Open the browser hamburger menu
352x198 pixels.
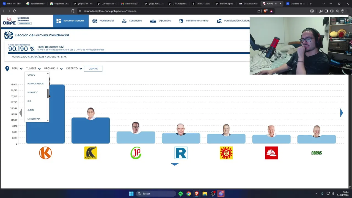coord(348,11)
